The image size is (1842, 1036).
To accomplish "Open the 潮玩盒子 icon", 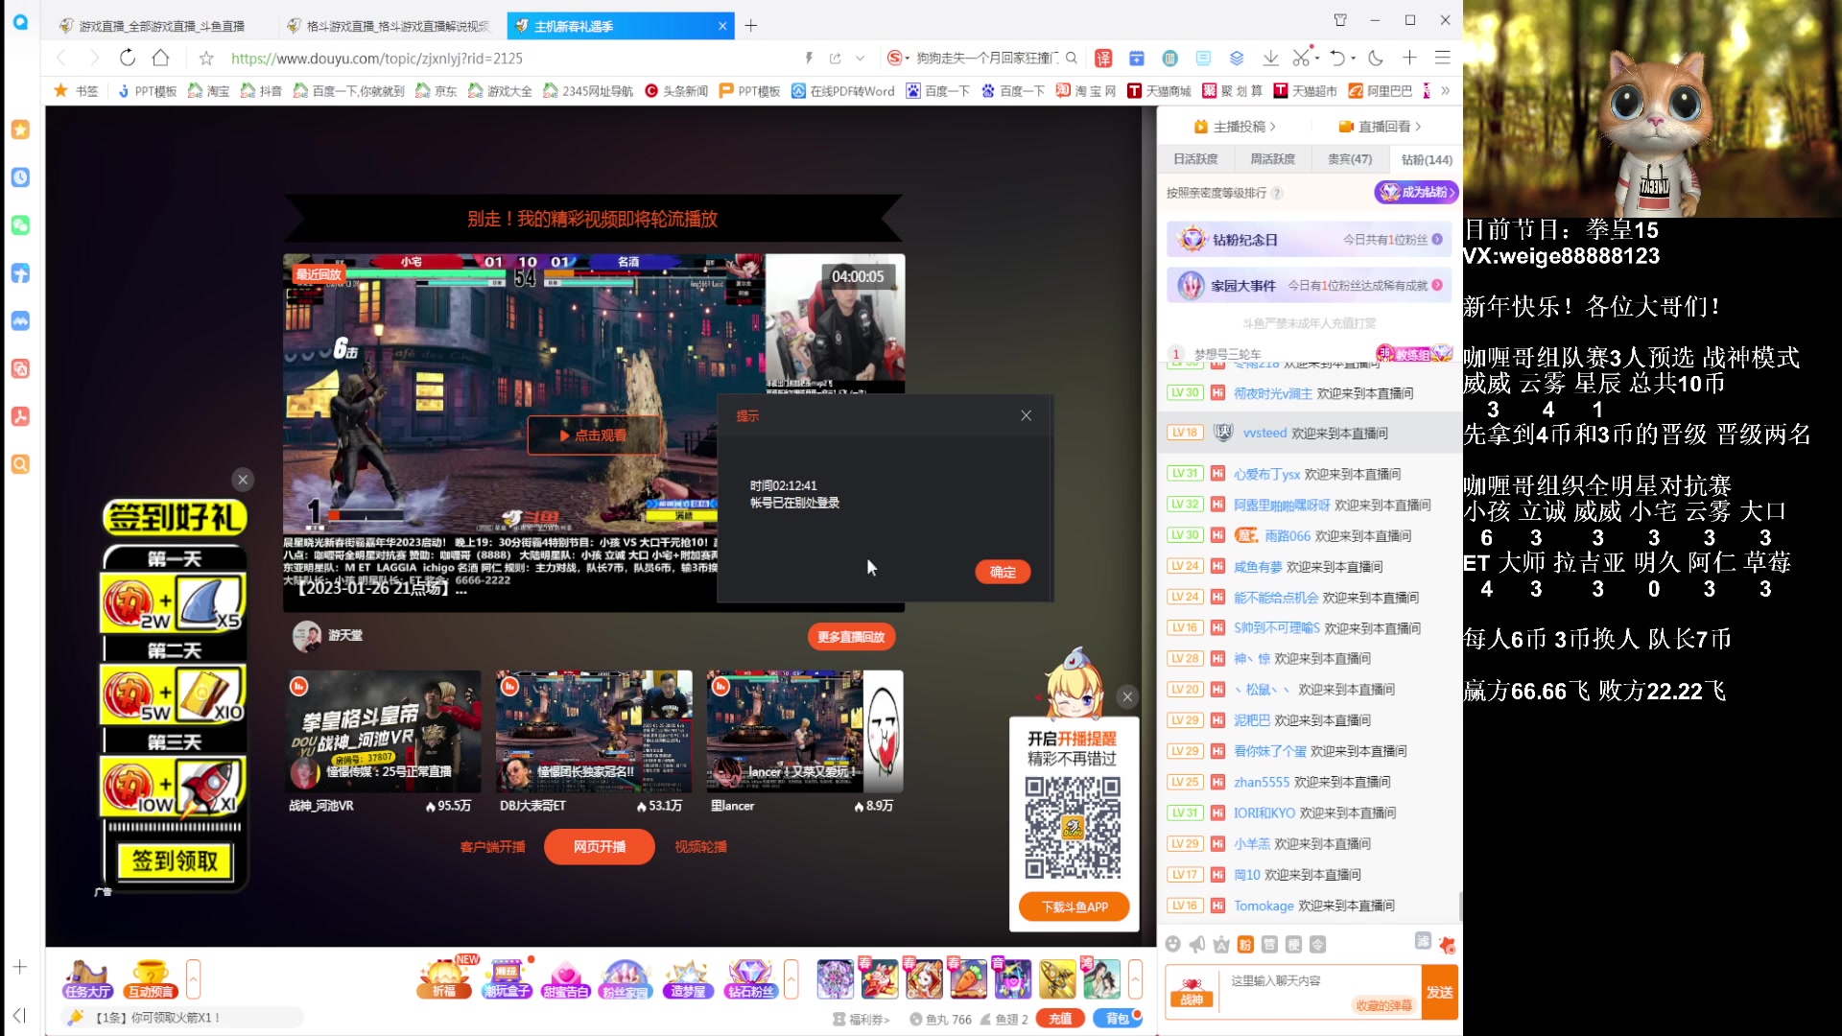I will point(508,978).
